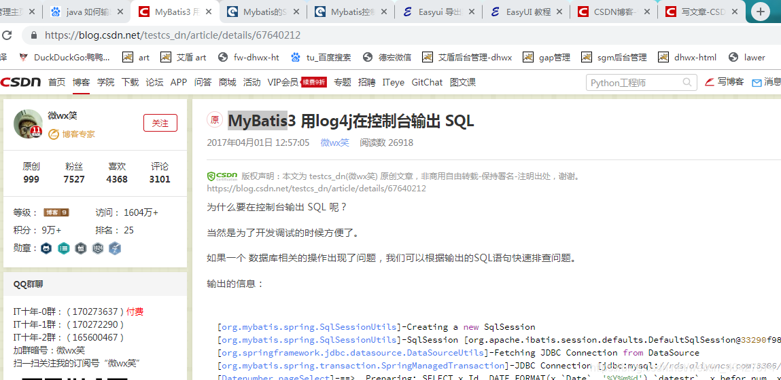This screenshot has width=781, height=380.
Task: Click the search magnifier icon
Action: pyautogui.click(x=687, y=83)
